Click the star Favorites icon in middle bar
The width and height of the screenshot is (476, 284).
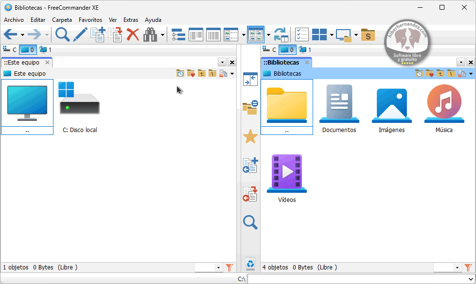point(250,137)
